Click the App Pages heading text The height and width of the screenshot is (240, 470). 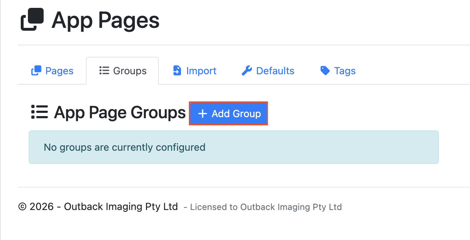pyautogui.click(x=106, y=20)
